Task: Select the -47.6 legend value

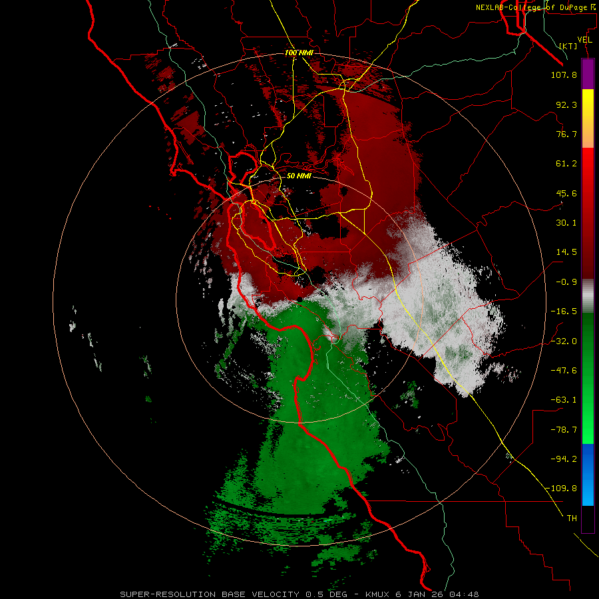Action: pos(564,371)
